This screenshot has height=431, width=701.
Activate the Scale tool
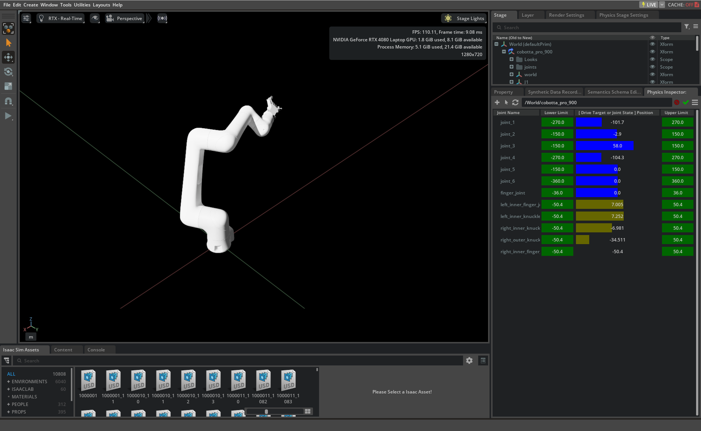8,86
